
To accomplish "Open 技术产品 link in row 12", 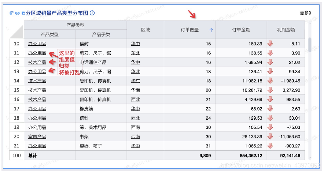I will coord(37,62).
